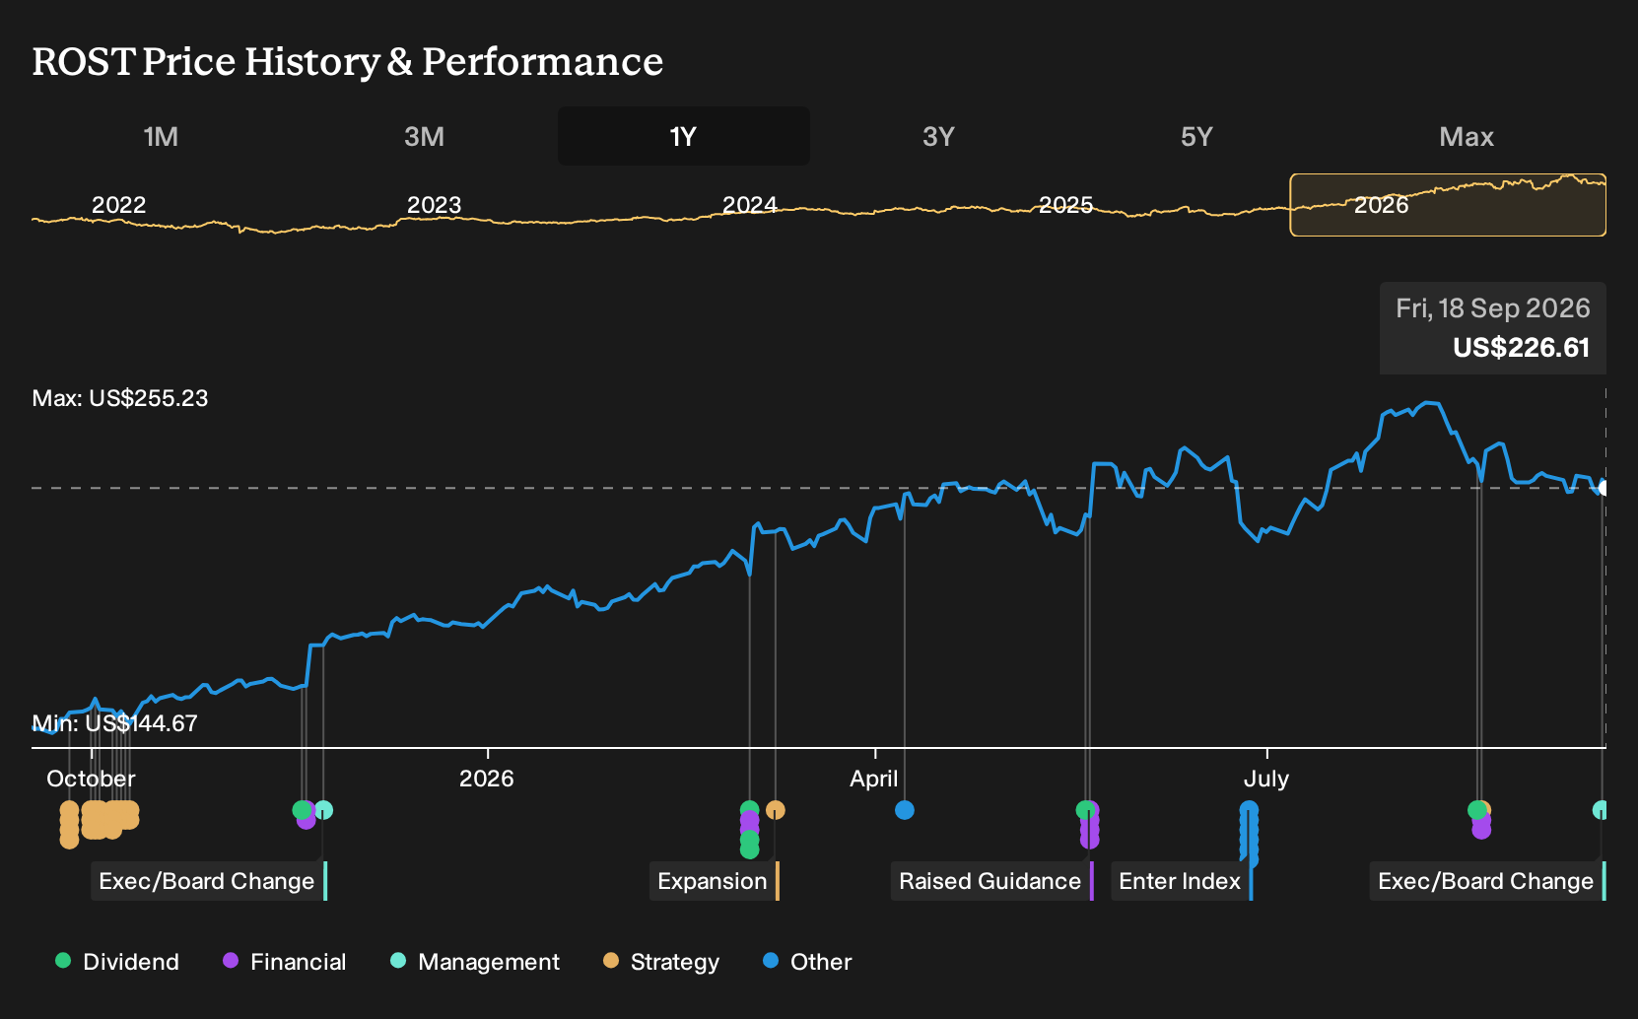Select the 3M time range tab
This screenshot has height=1019, width=1638.
424,136
